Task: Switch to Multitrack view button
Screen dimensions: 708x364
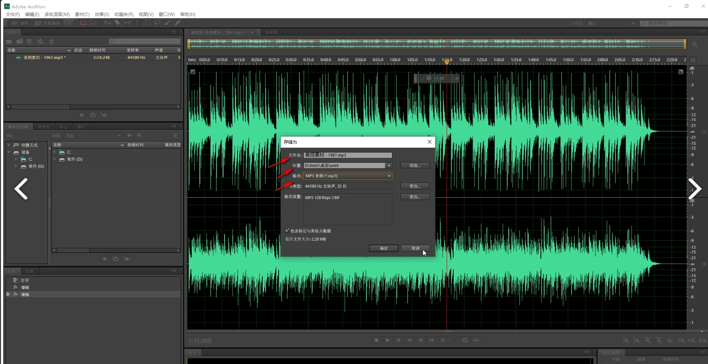Action: (47, 23)
